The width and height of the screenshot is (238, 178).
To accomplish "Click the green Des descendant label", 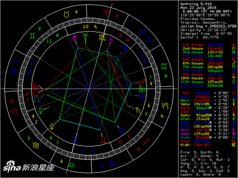I will [x=142, y=89].
